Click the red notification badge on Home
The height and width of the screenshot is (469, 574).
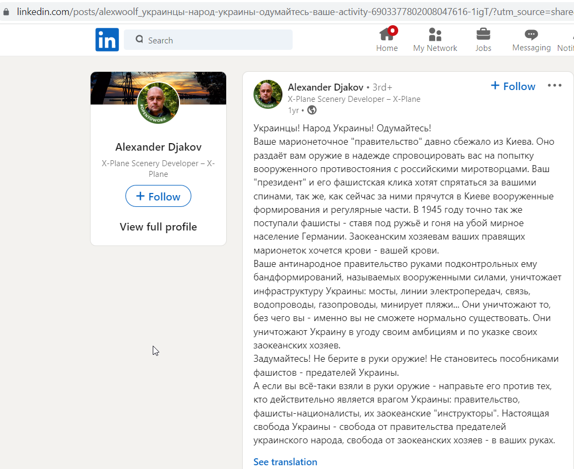tap(393, 30)
